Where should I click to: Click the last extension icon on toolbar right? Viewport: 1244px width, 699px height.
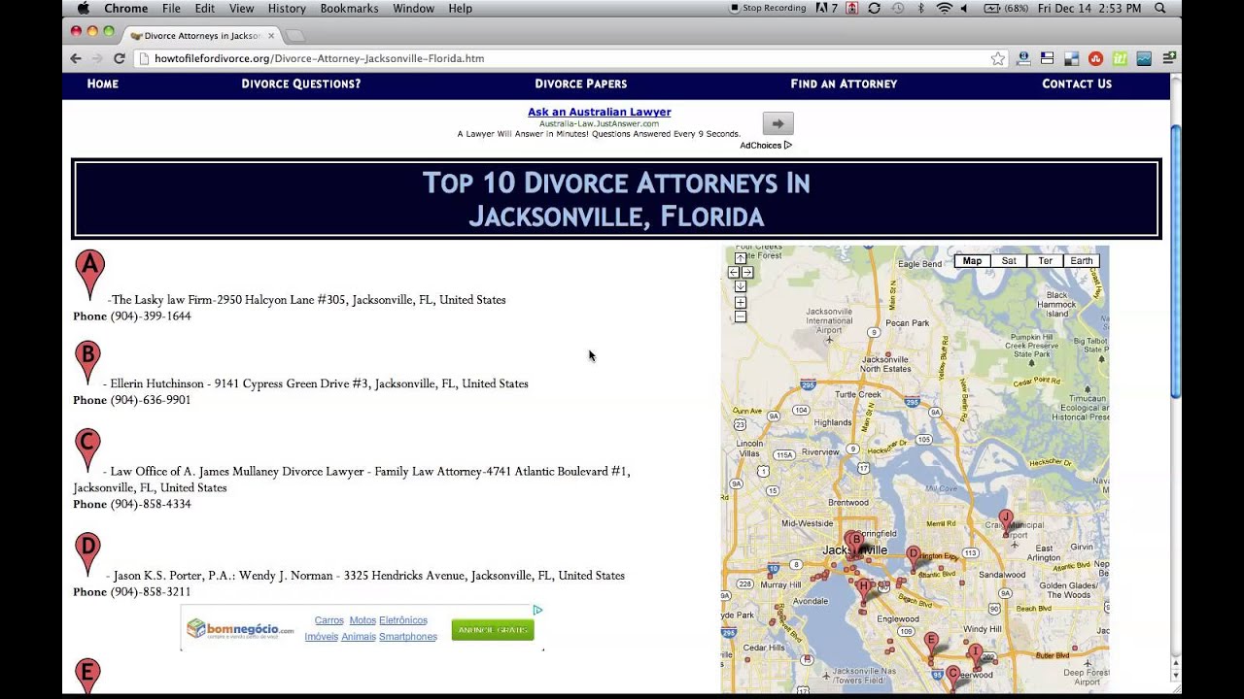1170,58
